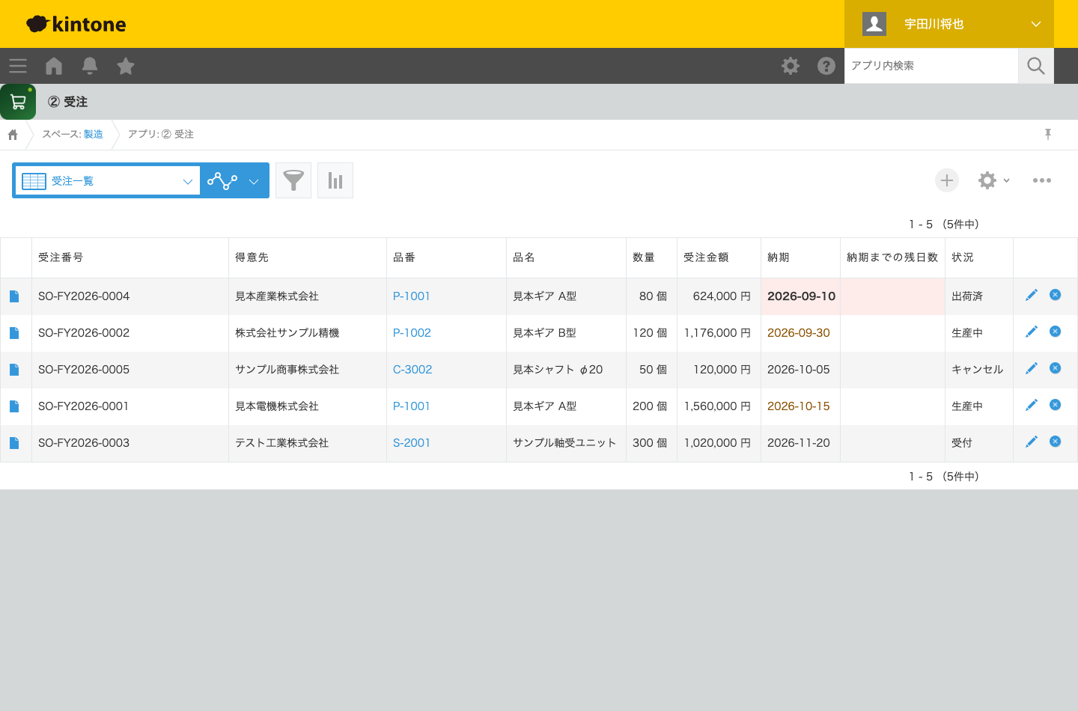Screen dimensions: 1078x711
Task: Open the 宇田川将也 user account menu
Action: (x=949, y=24)
